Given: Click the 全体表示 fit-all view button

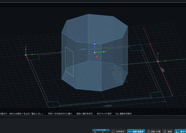Looking at the screenshot, I should pos(118,131).
